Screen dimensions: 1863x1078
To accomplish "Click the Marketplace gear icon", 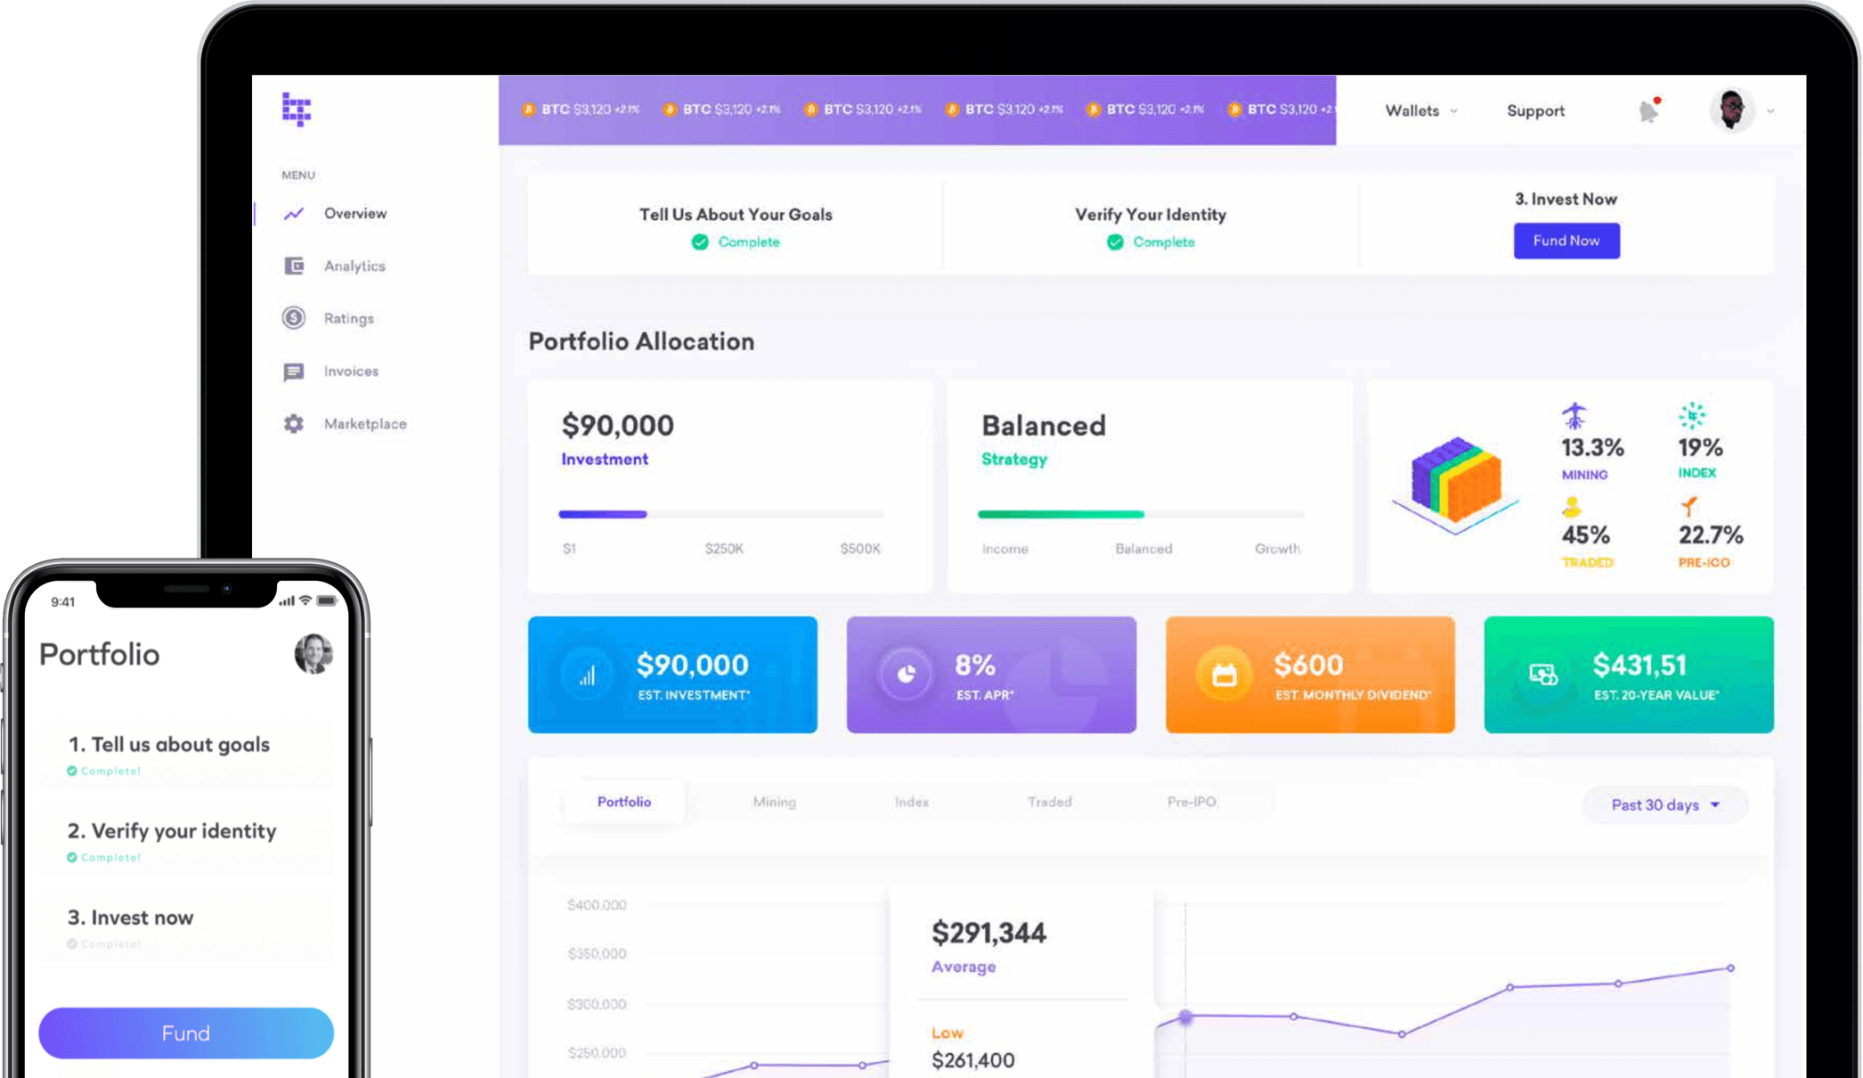I will [x=294, y=423].
